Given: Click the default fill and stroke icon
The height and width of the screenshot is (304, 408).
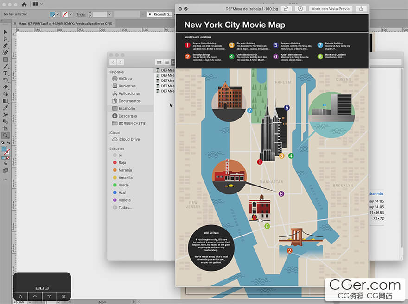Looking at the screenshot, I should coord(3,143).
